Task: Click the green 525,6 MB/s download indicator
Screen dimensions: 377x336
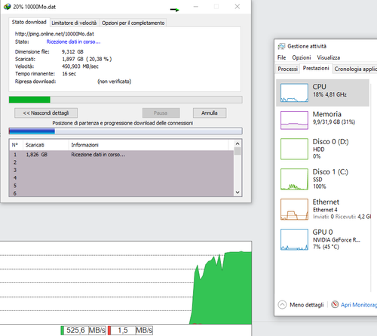Action: click(83, 330)
